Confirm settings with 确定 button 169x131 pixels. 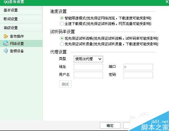(110, 125)
